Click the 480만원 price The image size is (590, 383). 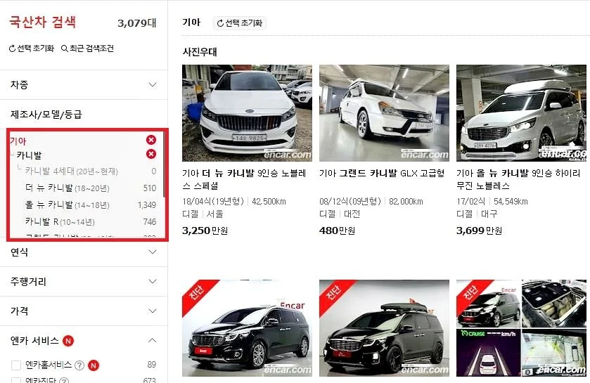pyautogui.click(x=338, y=231)
